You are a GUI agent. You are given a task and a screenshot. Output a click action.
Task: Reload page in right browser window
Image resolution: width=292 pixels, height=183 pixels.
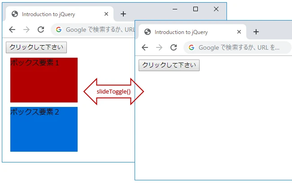174,47
